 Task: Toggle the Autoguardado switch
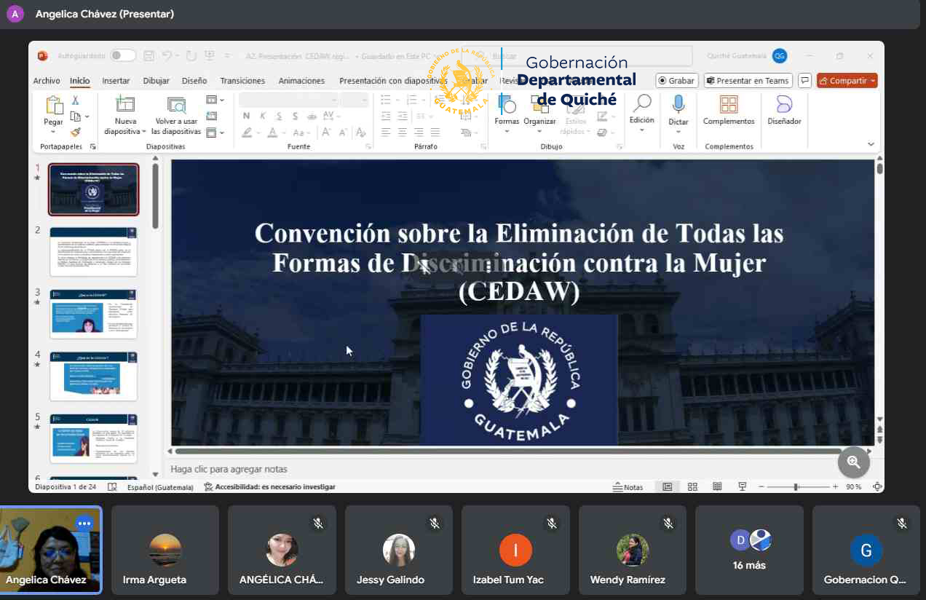122,55
